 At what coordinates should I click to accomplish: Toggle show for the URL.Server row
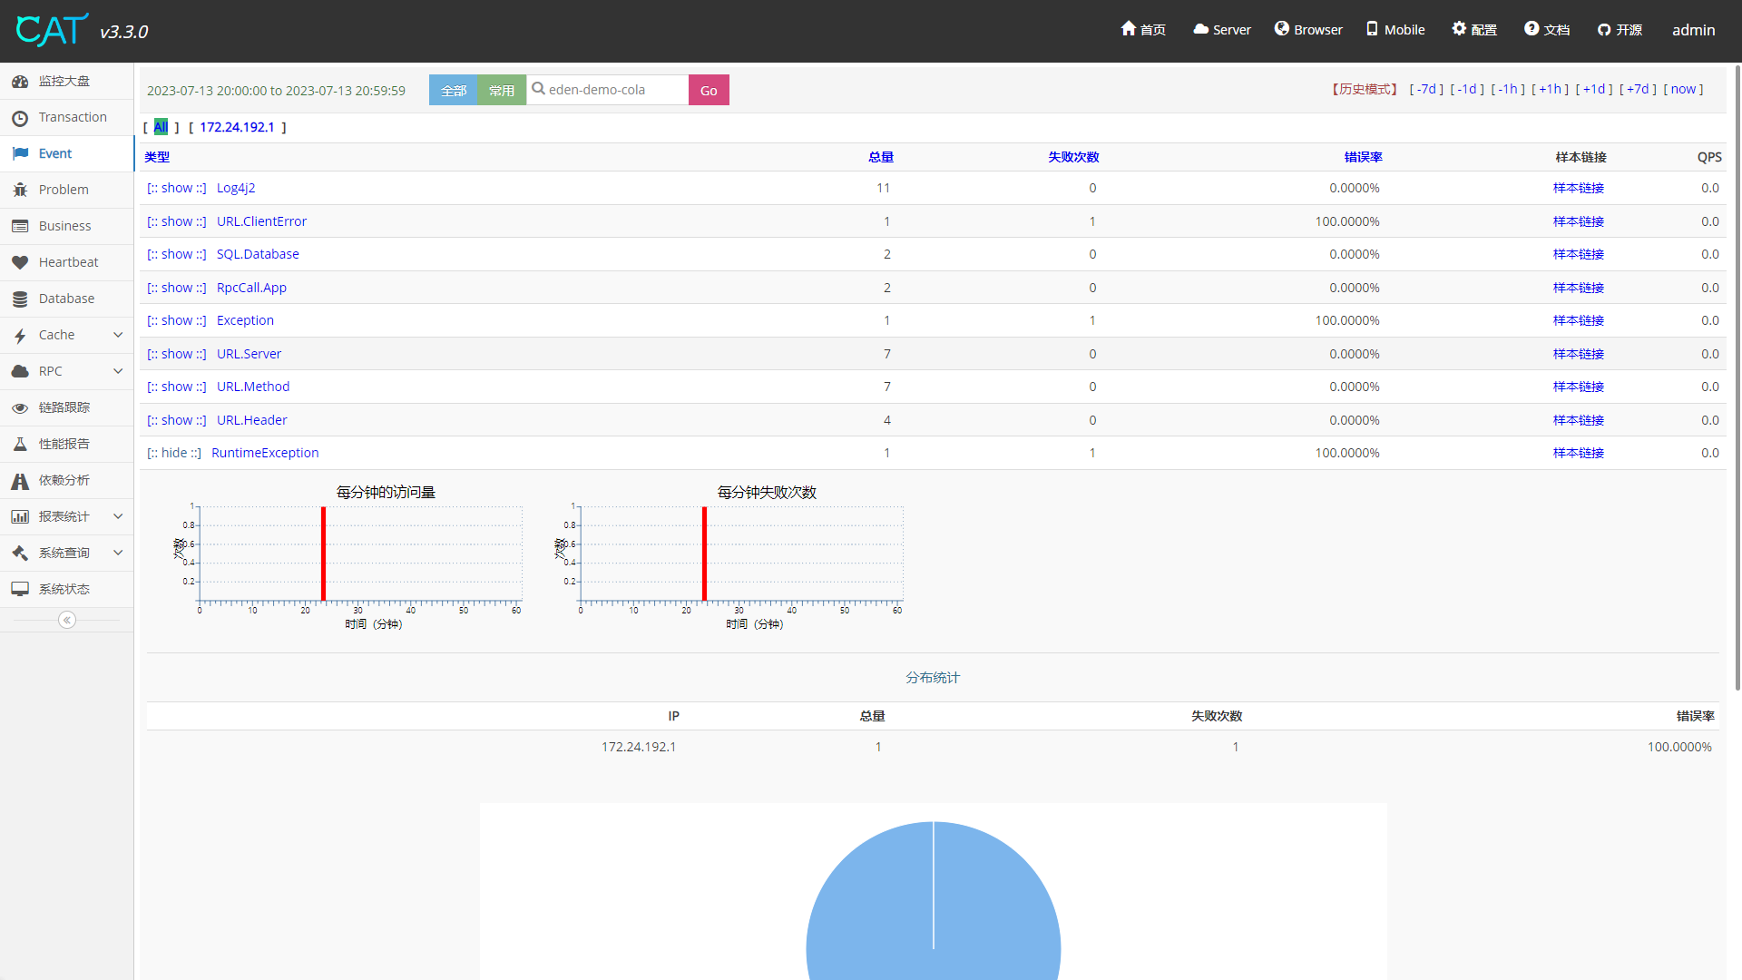[x=177, y=354]
